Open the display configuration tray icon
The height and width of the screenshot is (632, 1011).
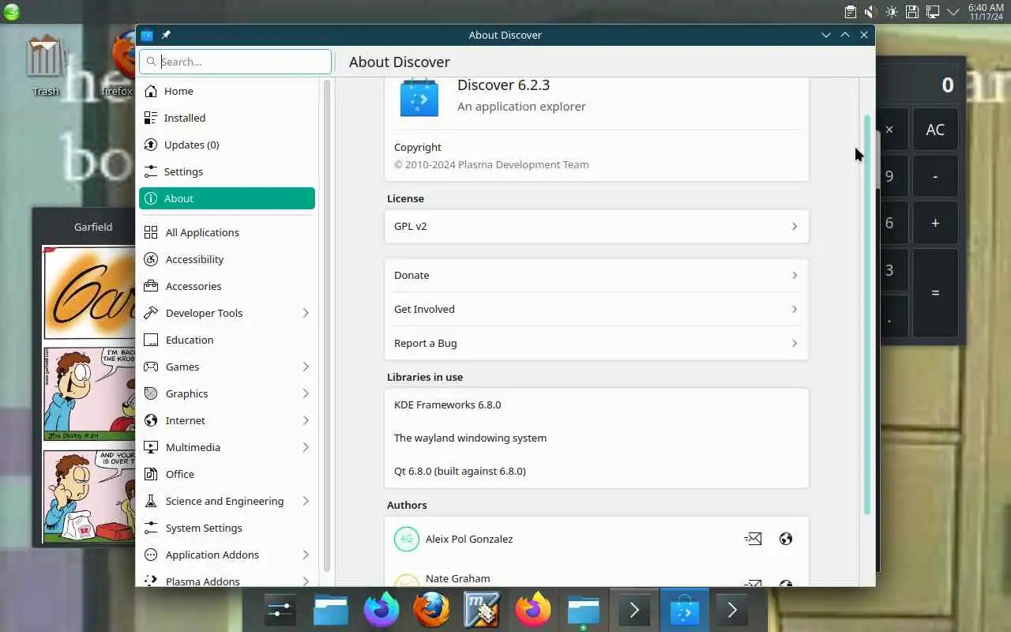[932, 12]
